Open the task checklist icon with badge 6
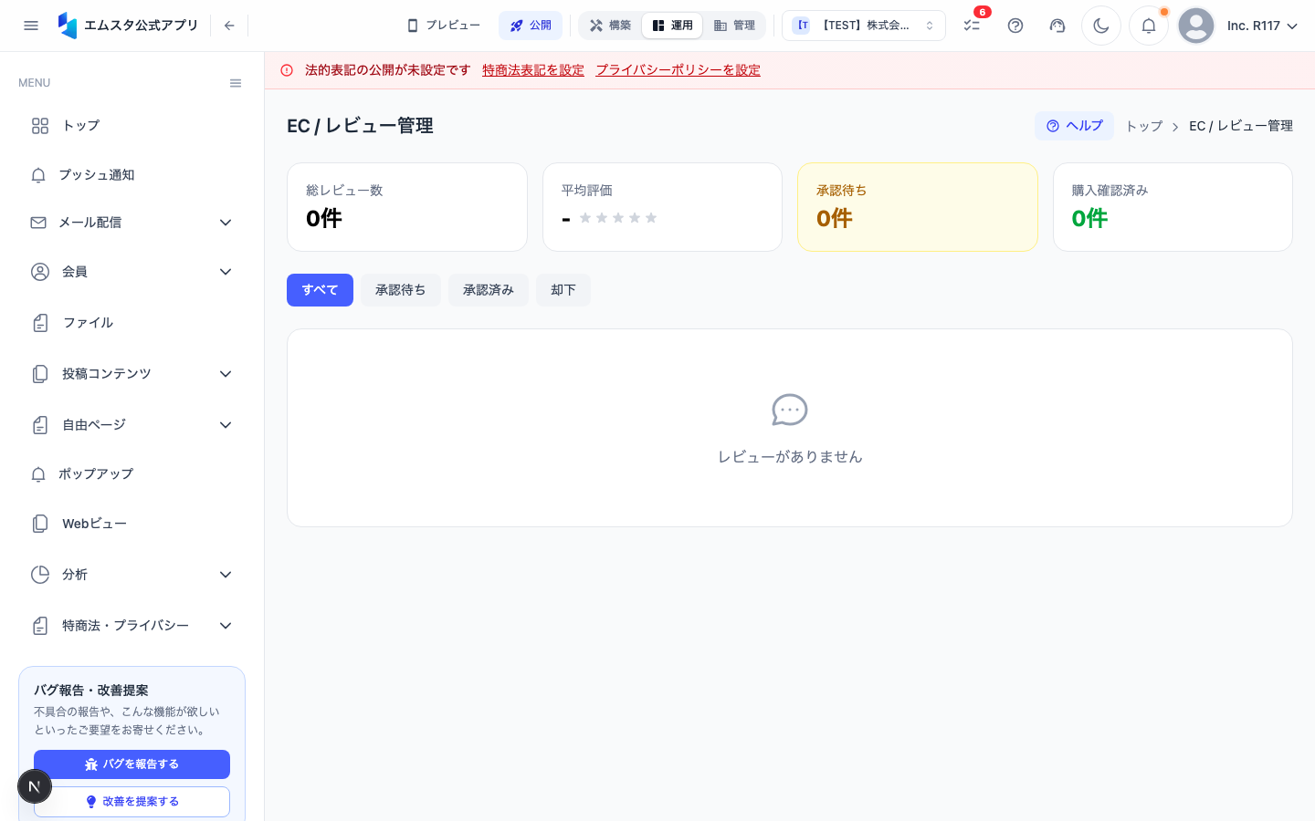 972,26
